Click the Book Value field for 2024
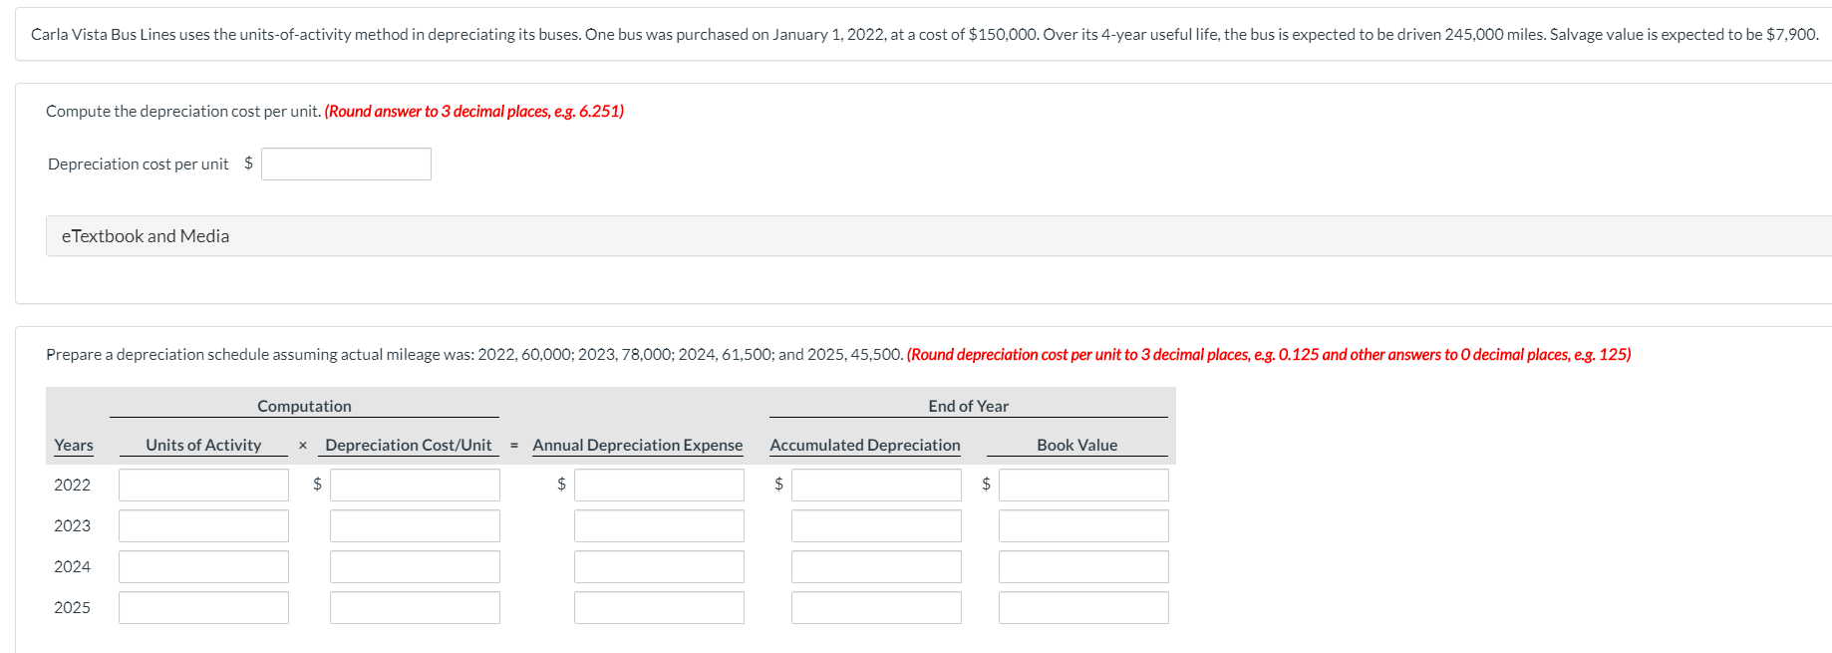Image resolution: width=1832 pixels, height=653 pixels. point(1082,566)
